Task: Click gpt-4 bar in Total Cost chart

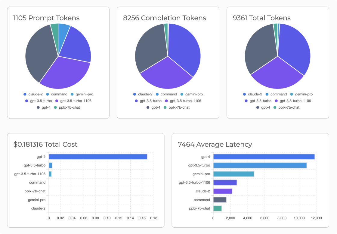Action: (98, 157)
